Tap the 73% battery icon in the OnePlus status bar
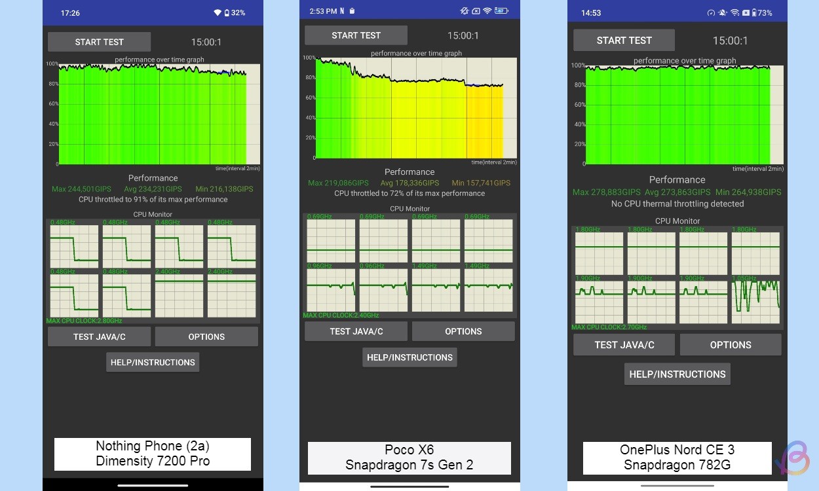The width and height of the screenshot is (819, 491). coord(754,13)
